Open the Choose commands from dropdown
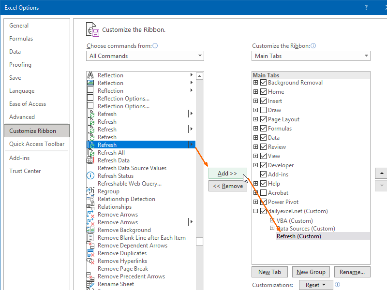The height and width of the screenshot is (290, 387). coord(145,56)
